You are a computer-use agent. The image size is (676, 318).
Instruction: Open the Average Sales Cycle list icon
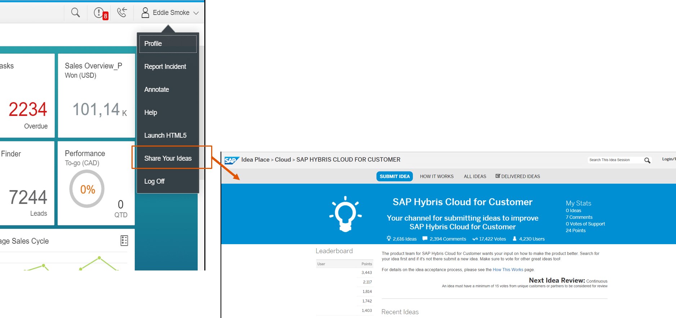click(x=124, y=241)
